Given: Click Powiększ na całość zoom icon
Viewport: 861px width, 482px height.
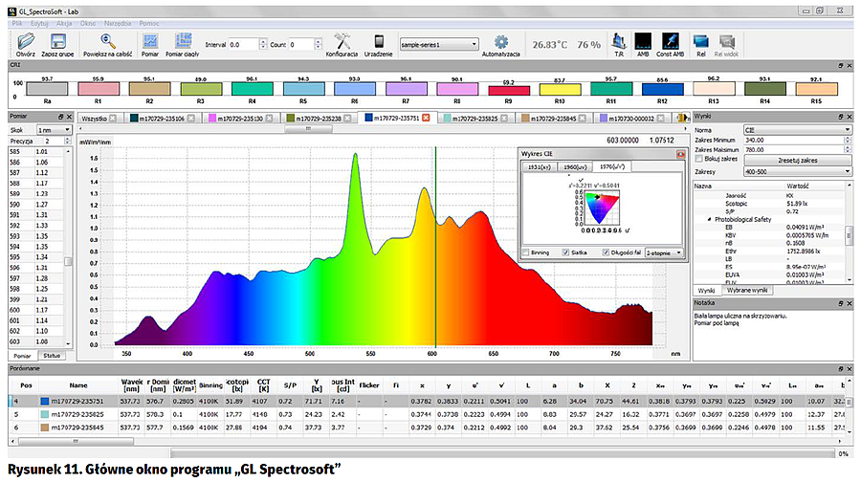Looking at the screenshot, I should (x=107, y=41).
